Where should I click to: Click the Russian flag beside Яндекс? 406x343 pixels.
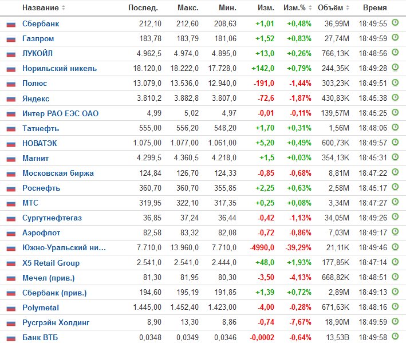click(x=11, y=99)
